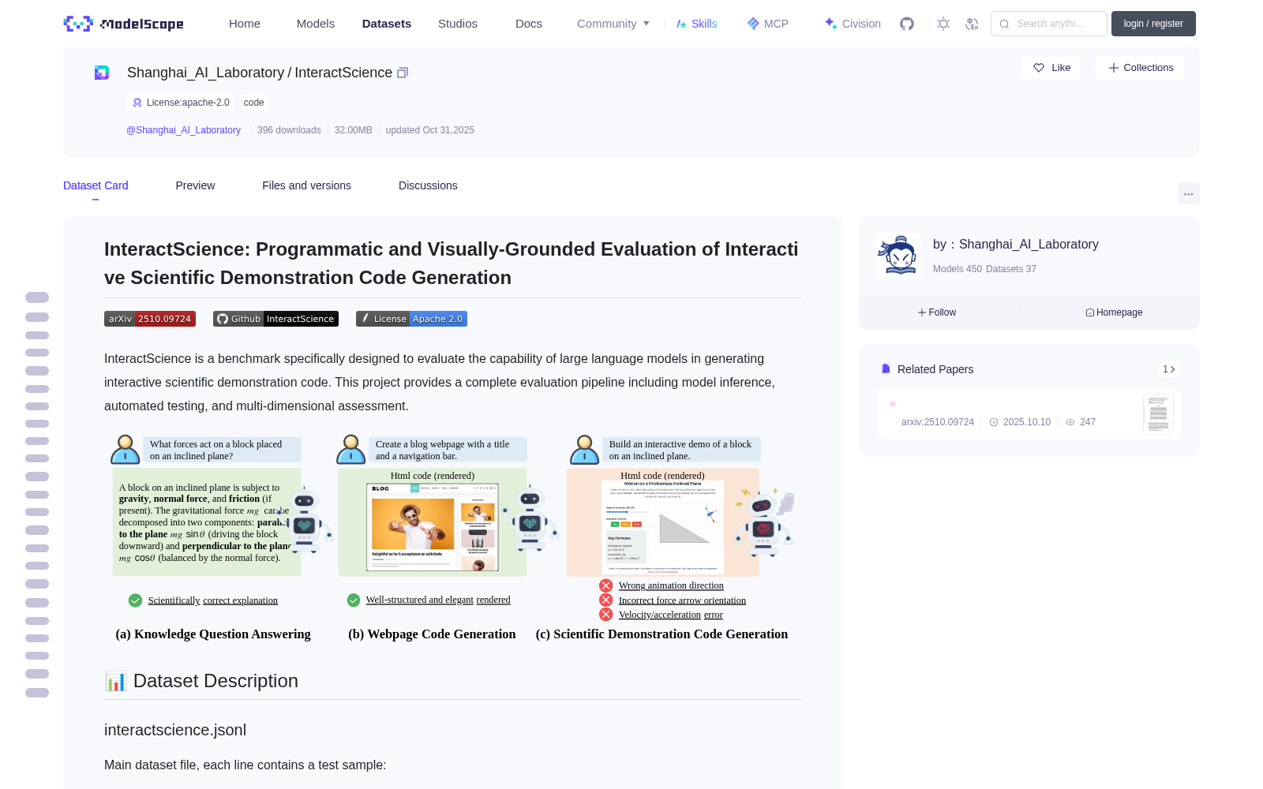Open the three-dots more options menu
The image size is (1263, 789).
click(x=1188, y=193)
